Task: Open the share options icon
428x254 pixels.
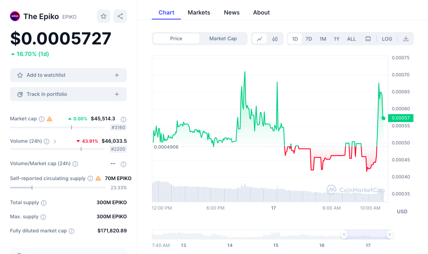Action: [x=120, y=16]
